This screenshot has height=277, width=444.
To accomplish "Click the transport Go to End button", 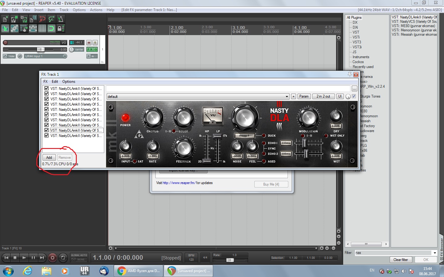I will point(42,258).
